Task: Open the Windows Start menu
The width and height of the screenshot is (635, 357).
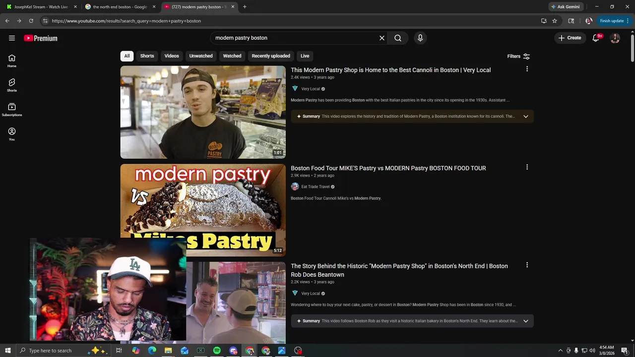Action: click(8, 351)
